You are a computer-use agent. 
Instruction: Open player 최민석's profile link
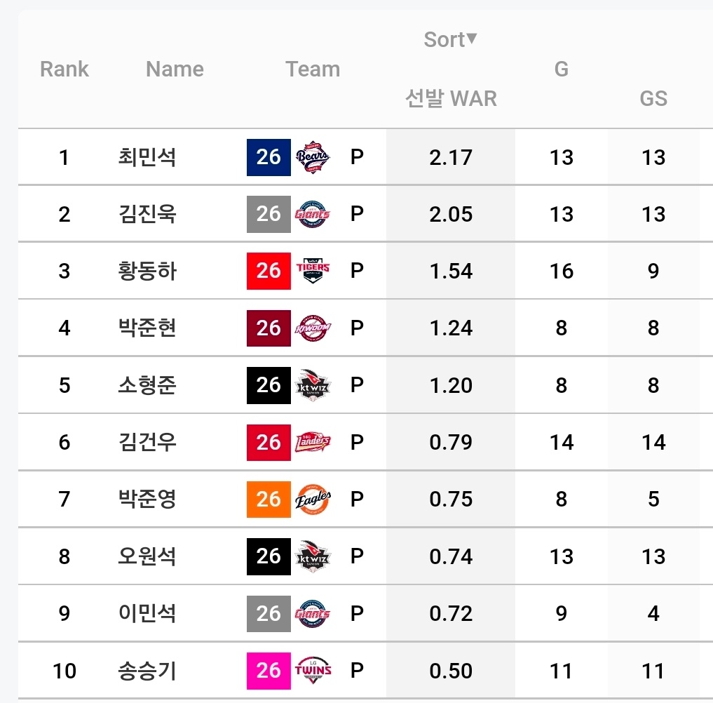click(x=147, y=157)
